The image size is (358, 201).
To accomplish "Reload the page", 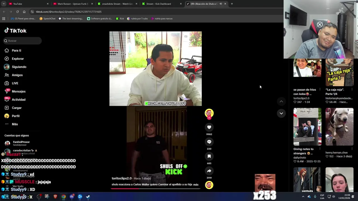I will [x=17, y=12].
